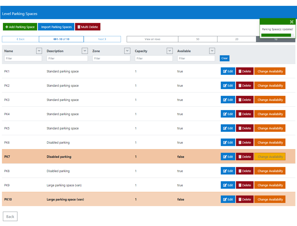
Task: Click the Description filter input field
Action: 67,58
